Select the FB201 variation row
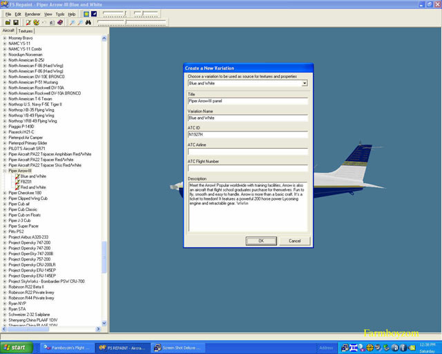 [x=26, y=182]
